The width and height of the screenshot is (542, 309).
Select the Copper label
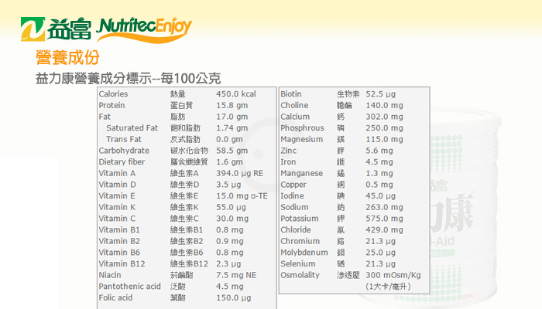point(293,185)
